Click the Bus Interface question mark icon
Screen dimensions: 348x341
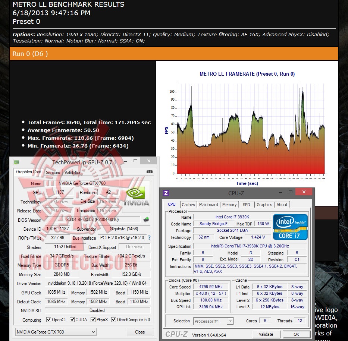coord(149,238)
